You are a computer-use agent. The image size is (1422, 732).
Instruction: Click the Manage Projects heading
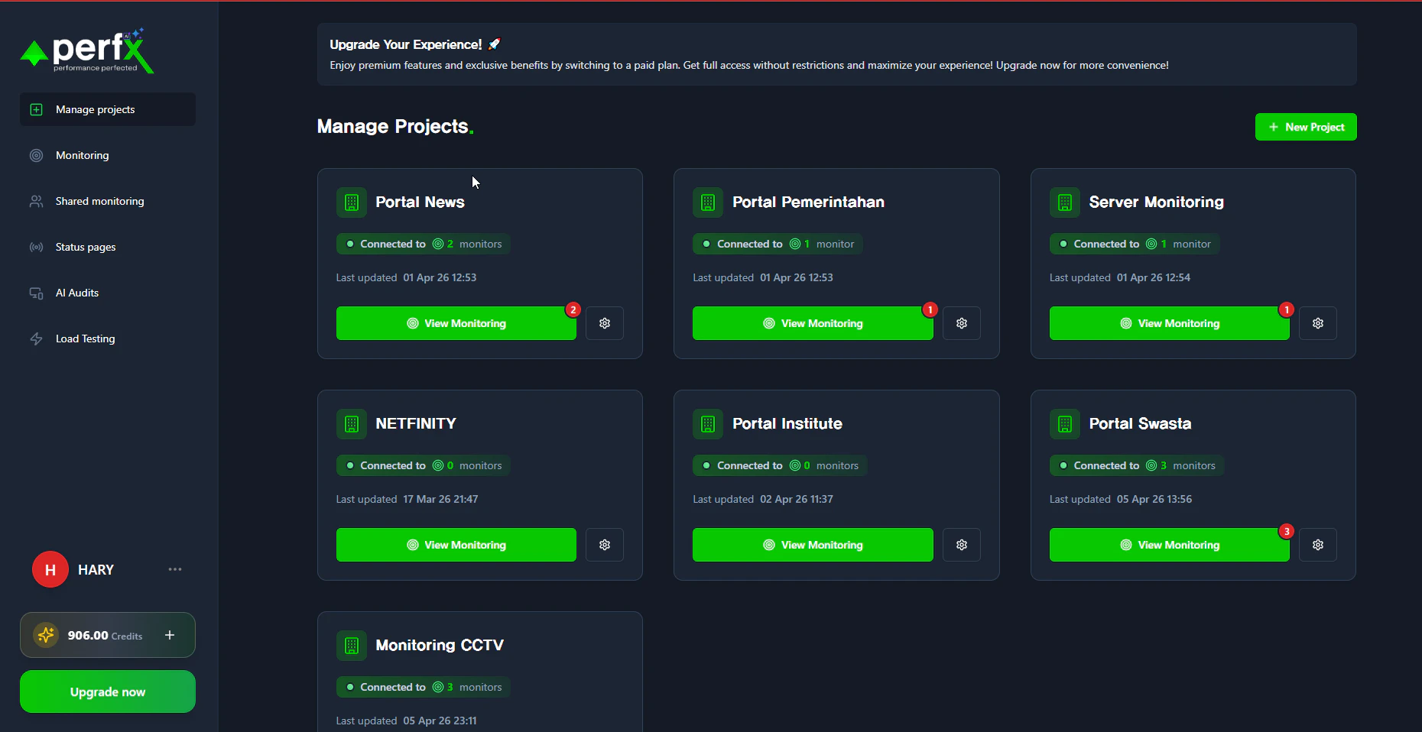coord(395,126)
